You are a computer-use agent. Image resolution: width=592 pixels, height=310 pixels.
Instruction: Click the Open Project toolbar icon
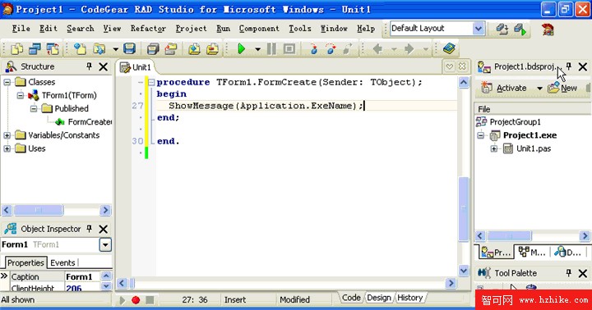point(171,49)
